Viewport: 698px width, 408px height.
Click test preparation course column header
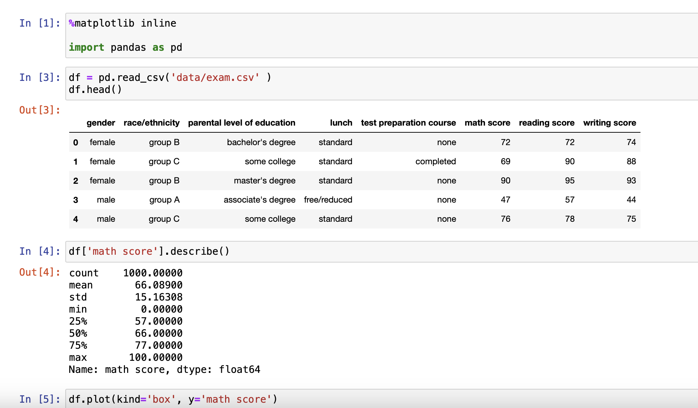click(x=408, y=123)
